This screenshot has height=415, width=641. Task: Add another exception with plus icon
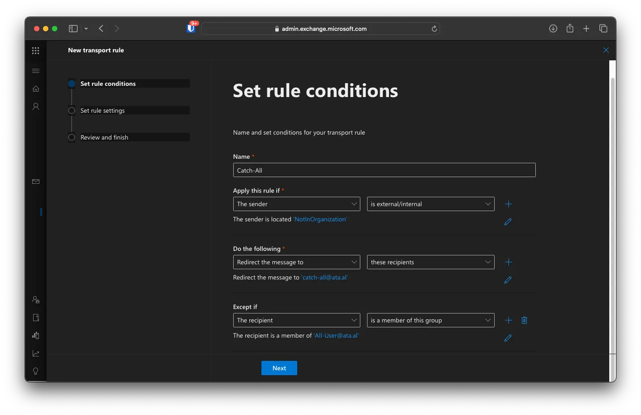[509, 320]
